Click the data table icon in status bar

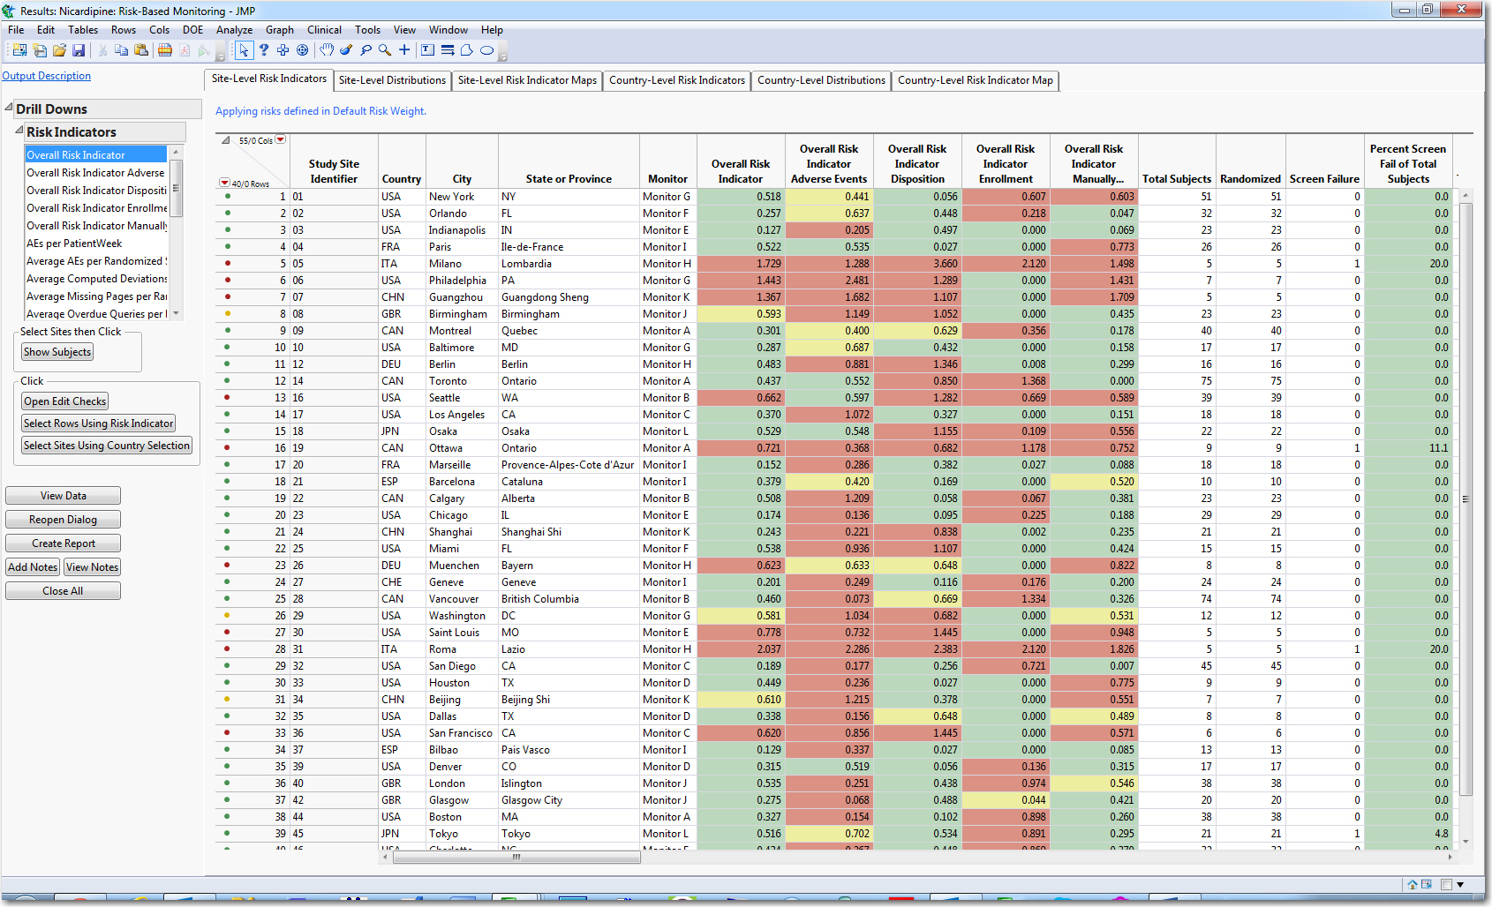[x=1426, y=884]
